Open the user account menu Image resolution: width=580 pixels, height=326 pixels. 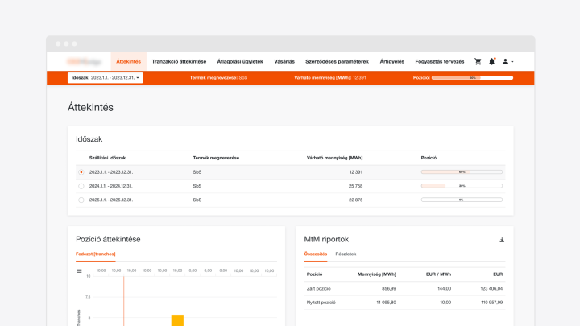pyautogui.click(x=507, y=62)
